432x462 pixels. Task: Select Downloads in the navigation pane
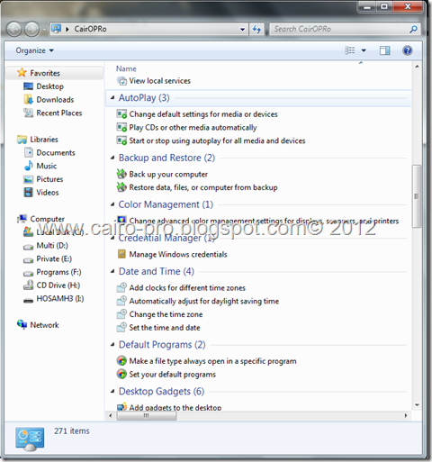[x=55, y=100]
